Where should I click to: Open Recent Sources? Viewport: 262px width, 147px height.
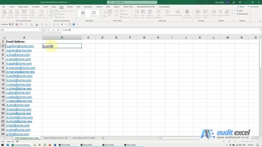tap(32, 14)
